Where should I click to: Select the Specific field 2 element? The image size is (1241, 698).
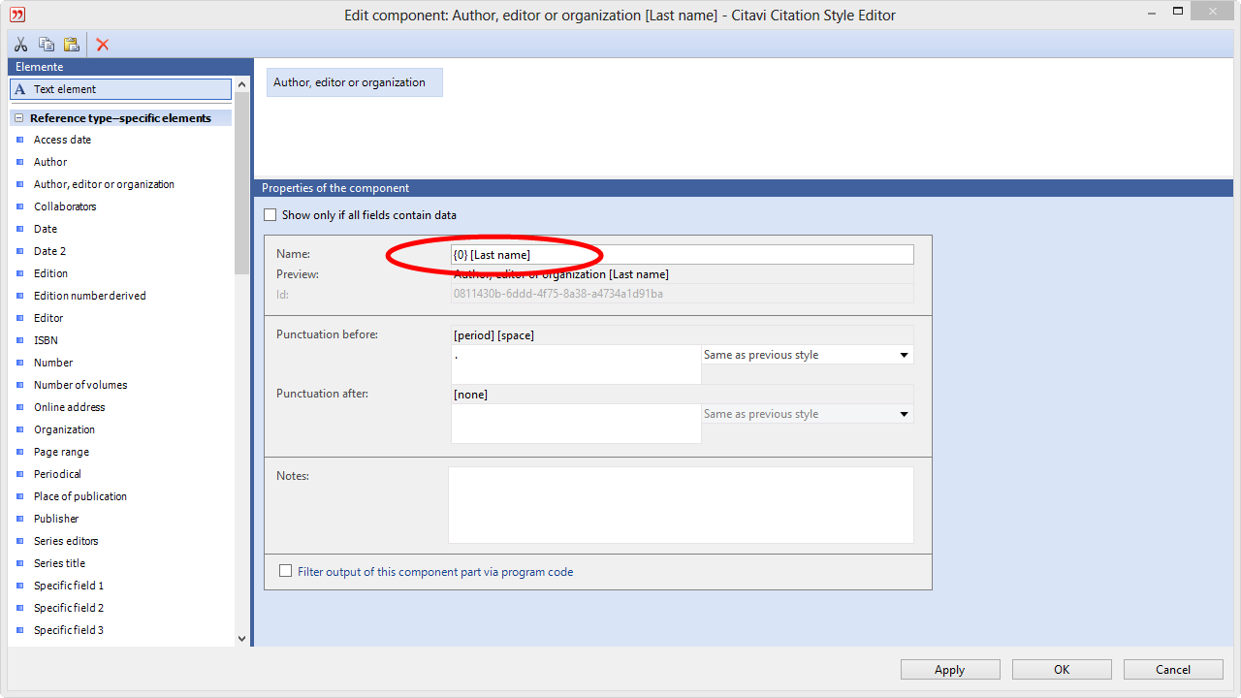pos(69,608)
